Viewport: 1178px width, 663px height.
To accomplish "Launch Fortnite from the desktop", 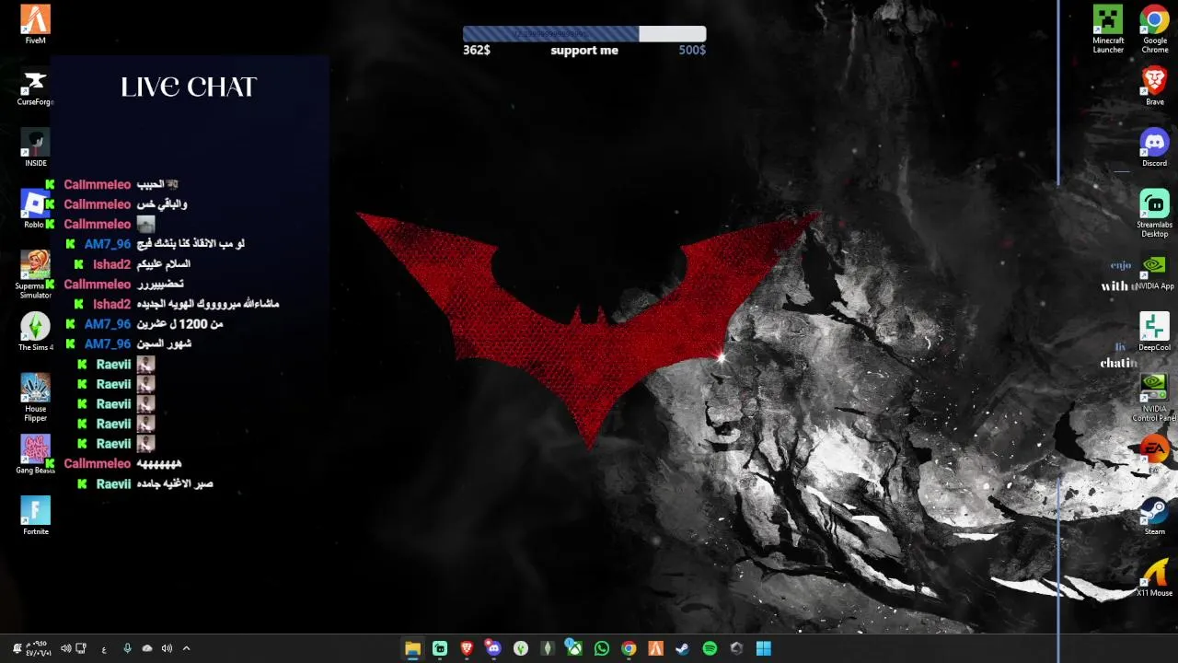I will click(x=35, y=516).
